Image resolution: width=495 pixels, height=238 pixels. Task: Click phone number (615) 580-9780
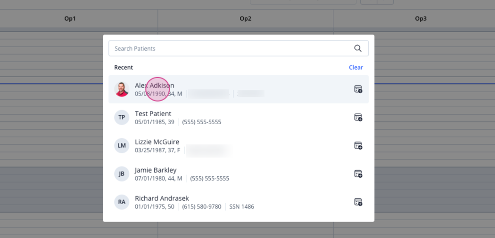point(202,207)
